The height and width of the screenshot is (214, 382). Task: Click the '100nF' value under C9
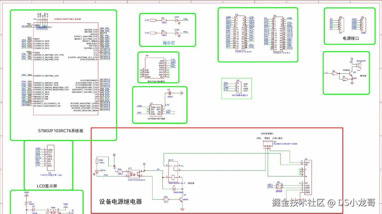[x=170, y=97]
